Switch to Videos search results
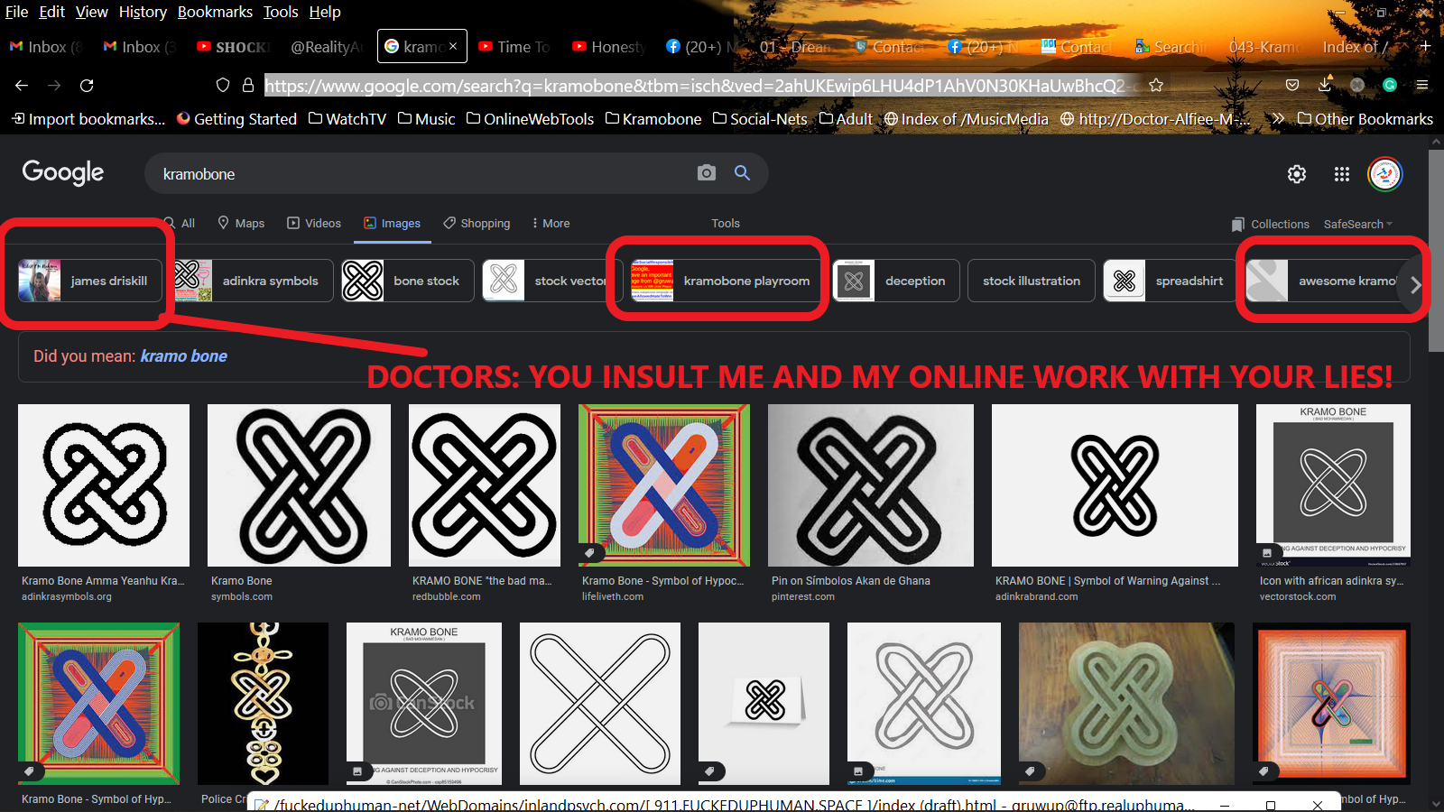This screenshot has height=812, width=1444. point(314,223)
